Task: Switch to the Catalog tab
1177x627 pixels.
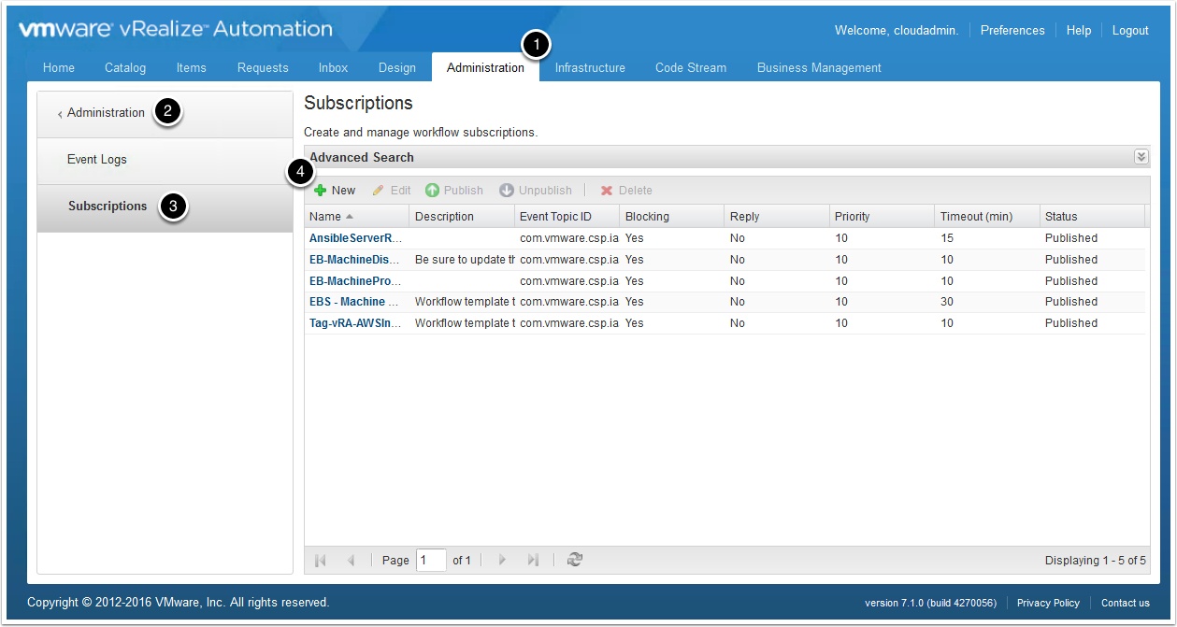Action: [125, 67]
